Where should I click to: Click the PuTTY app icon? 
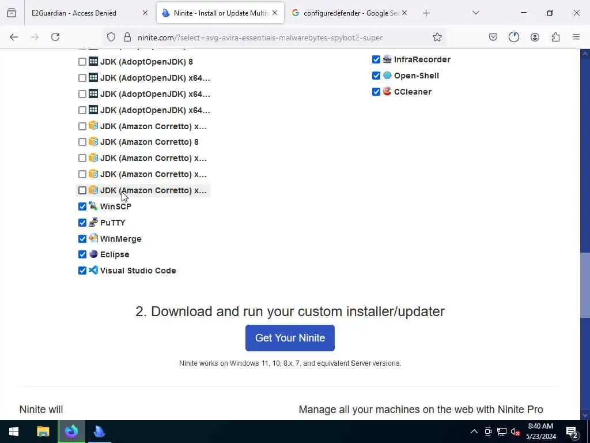pyautogui.click(x=93, y=222)
